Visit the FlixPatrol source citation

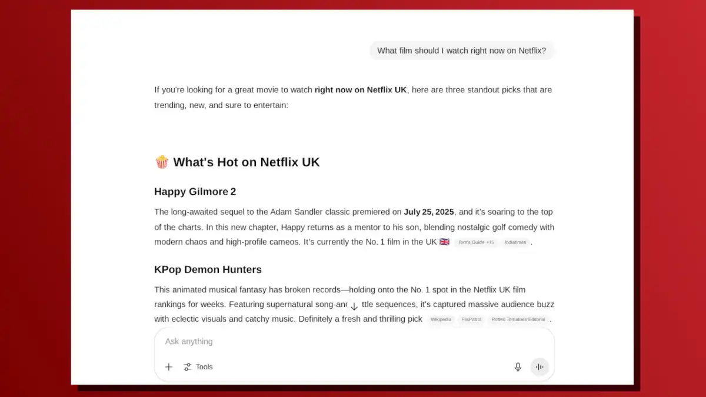point(471,319)
